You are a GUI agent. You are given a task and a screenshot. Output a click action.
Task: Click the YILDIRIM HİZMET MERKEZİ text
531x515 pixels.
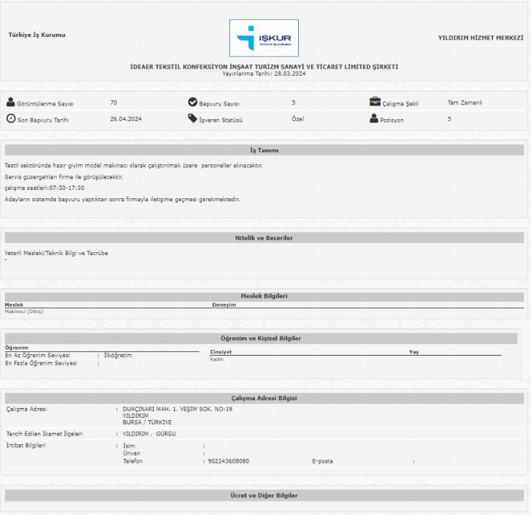pos(479,37)
